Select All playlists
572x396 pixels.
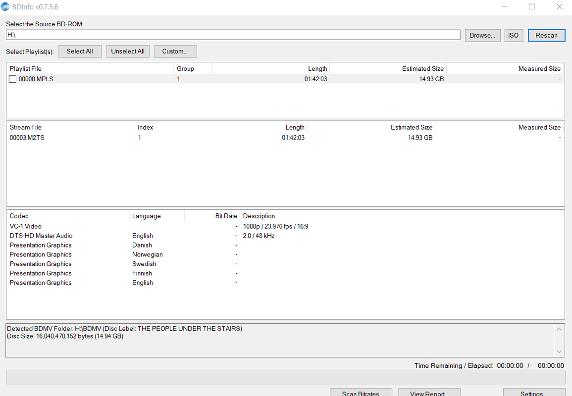coord(80,51)
